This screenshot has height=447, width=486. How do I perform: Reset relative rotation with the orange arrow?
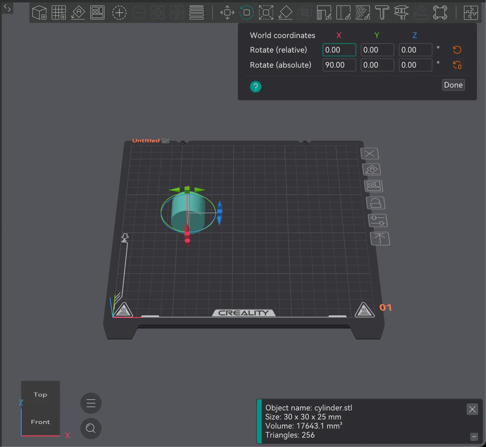tap(457, 50)
